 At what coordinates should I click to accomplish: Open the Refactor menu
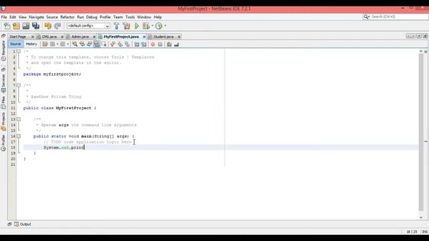(67, 17)
